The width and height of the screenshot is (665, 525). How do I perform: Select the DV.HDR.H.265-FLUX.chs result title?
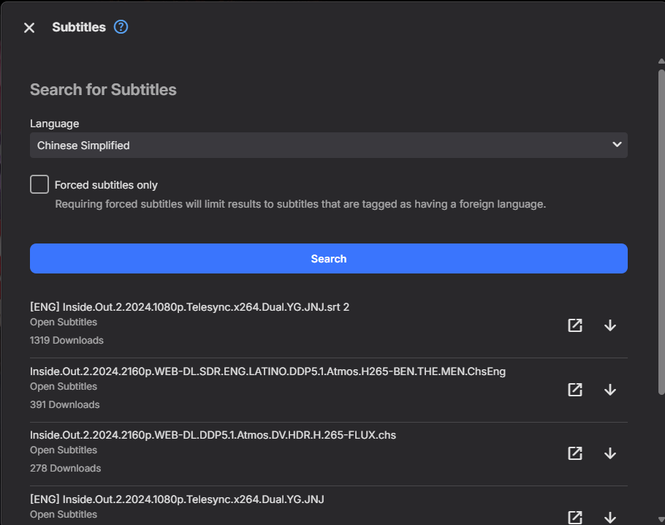213,435
